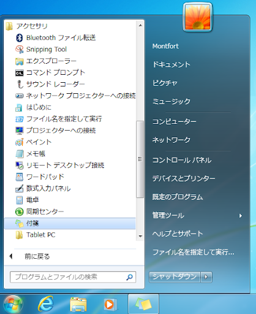
Task: Open the file explorer taskbar icon
Action: (78, 305)
